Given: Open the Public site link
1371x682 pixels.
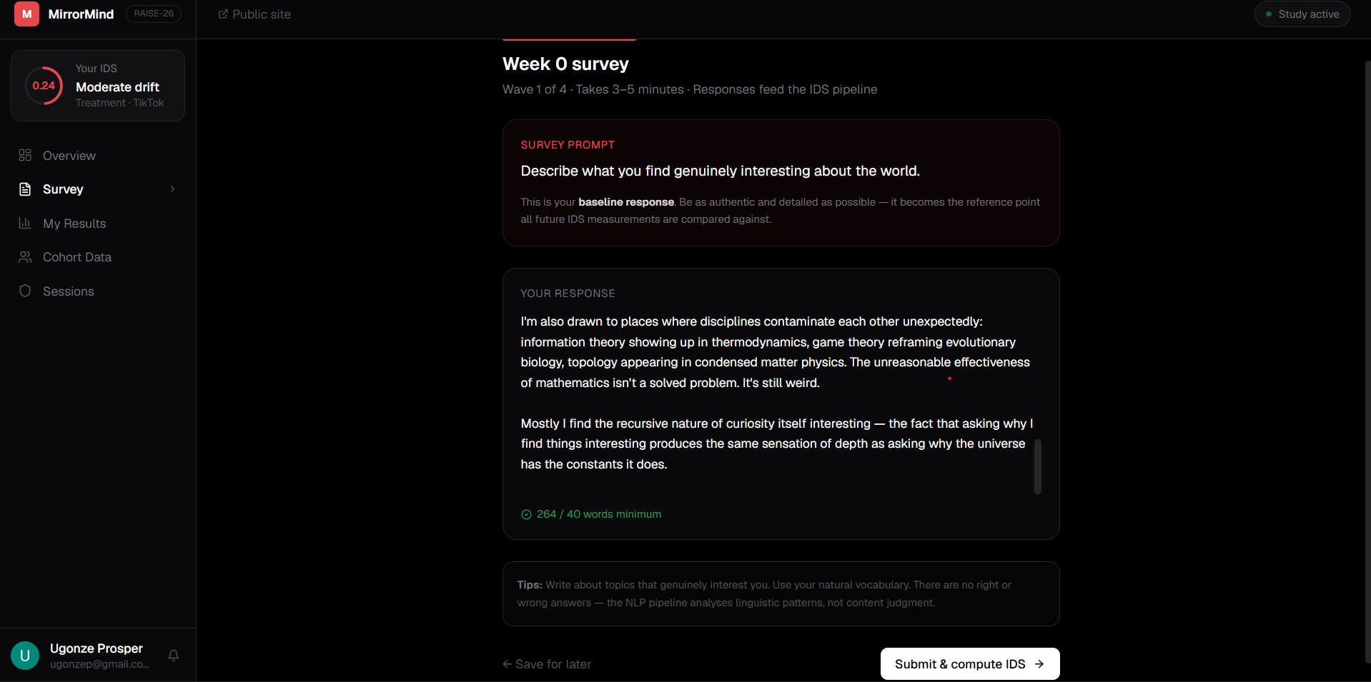Looking at the screenshot, I should (254, 14).
